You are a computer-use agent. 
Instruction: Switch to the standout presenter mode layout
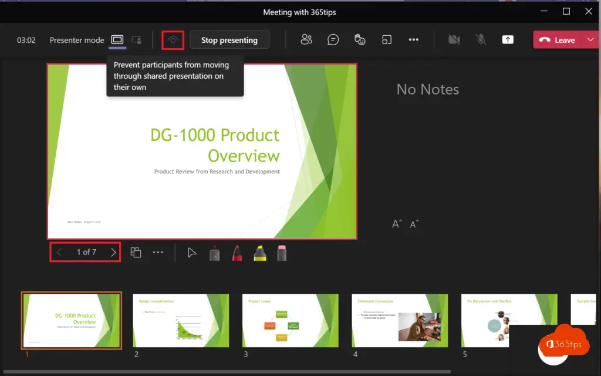(x=137, y=40)
